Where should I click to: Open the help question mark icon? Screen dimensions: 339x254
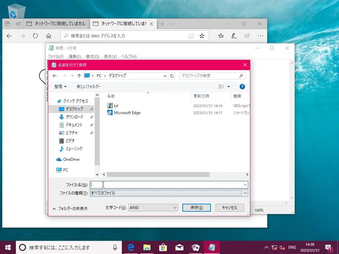(242, 87)
